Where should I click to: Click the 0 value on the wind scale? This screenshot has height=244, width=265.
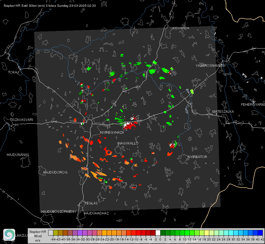coord(160,239)
